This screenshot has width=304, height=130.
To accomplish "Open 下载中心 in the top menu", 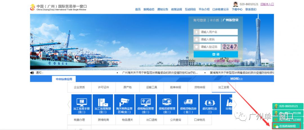I will [237, 9].
